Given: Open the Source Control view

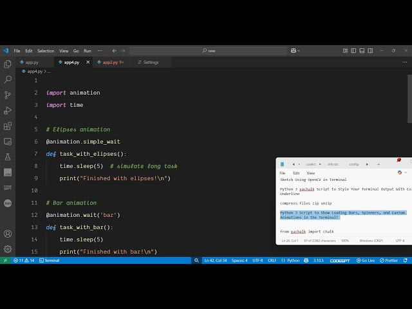Looking at the screenshot, I should (x=8, y=95).
